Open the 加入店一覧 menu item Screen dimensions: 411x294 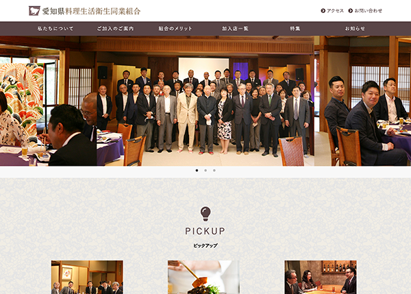click(235, 29)
